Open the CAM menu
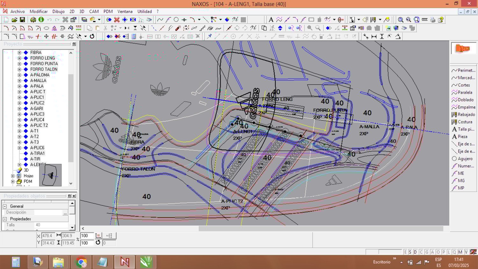The height and width of the screenshot is (269, 478). (94, 11)
